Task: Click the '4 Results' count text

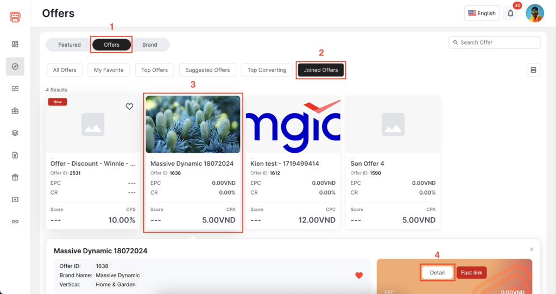Action: click(56, 90)
